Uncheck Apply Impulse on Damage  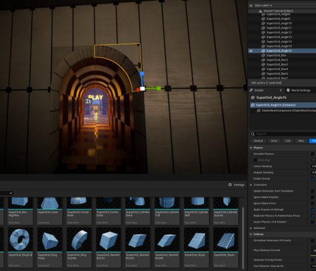(312, 210)
